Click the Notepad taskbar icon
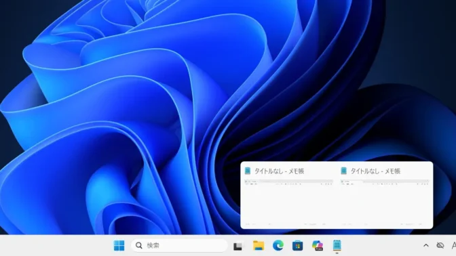This screenshot has height=256, width=456. point(337,246)
